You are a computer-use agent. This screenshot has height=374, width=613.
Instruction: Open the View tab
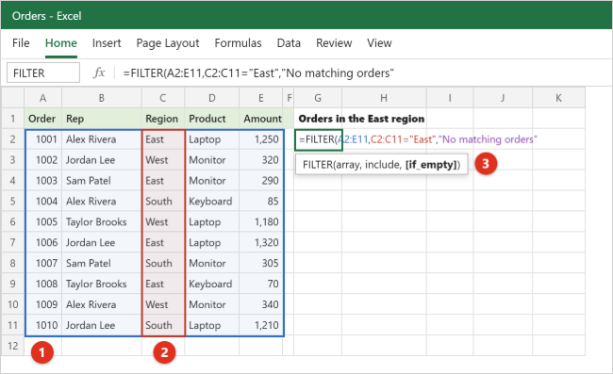pyautogui.click(x=379, y=43)
